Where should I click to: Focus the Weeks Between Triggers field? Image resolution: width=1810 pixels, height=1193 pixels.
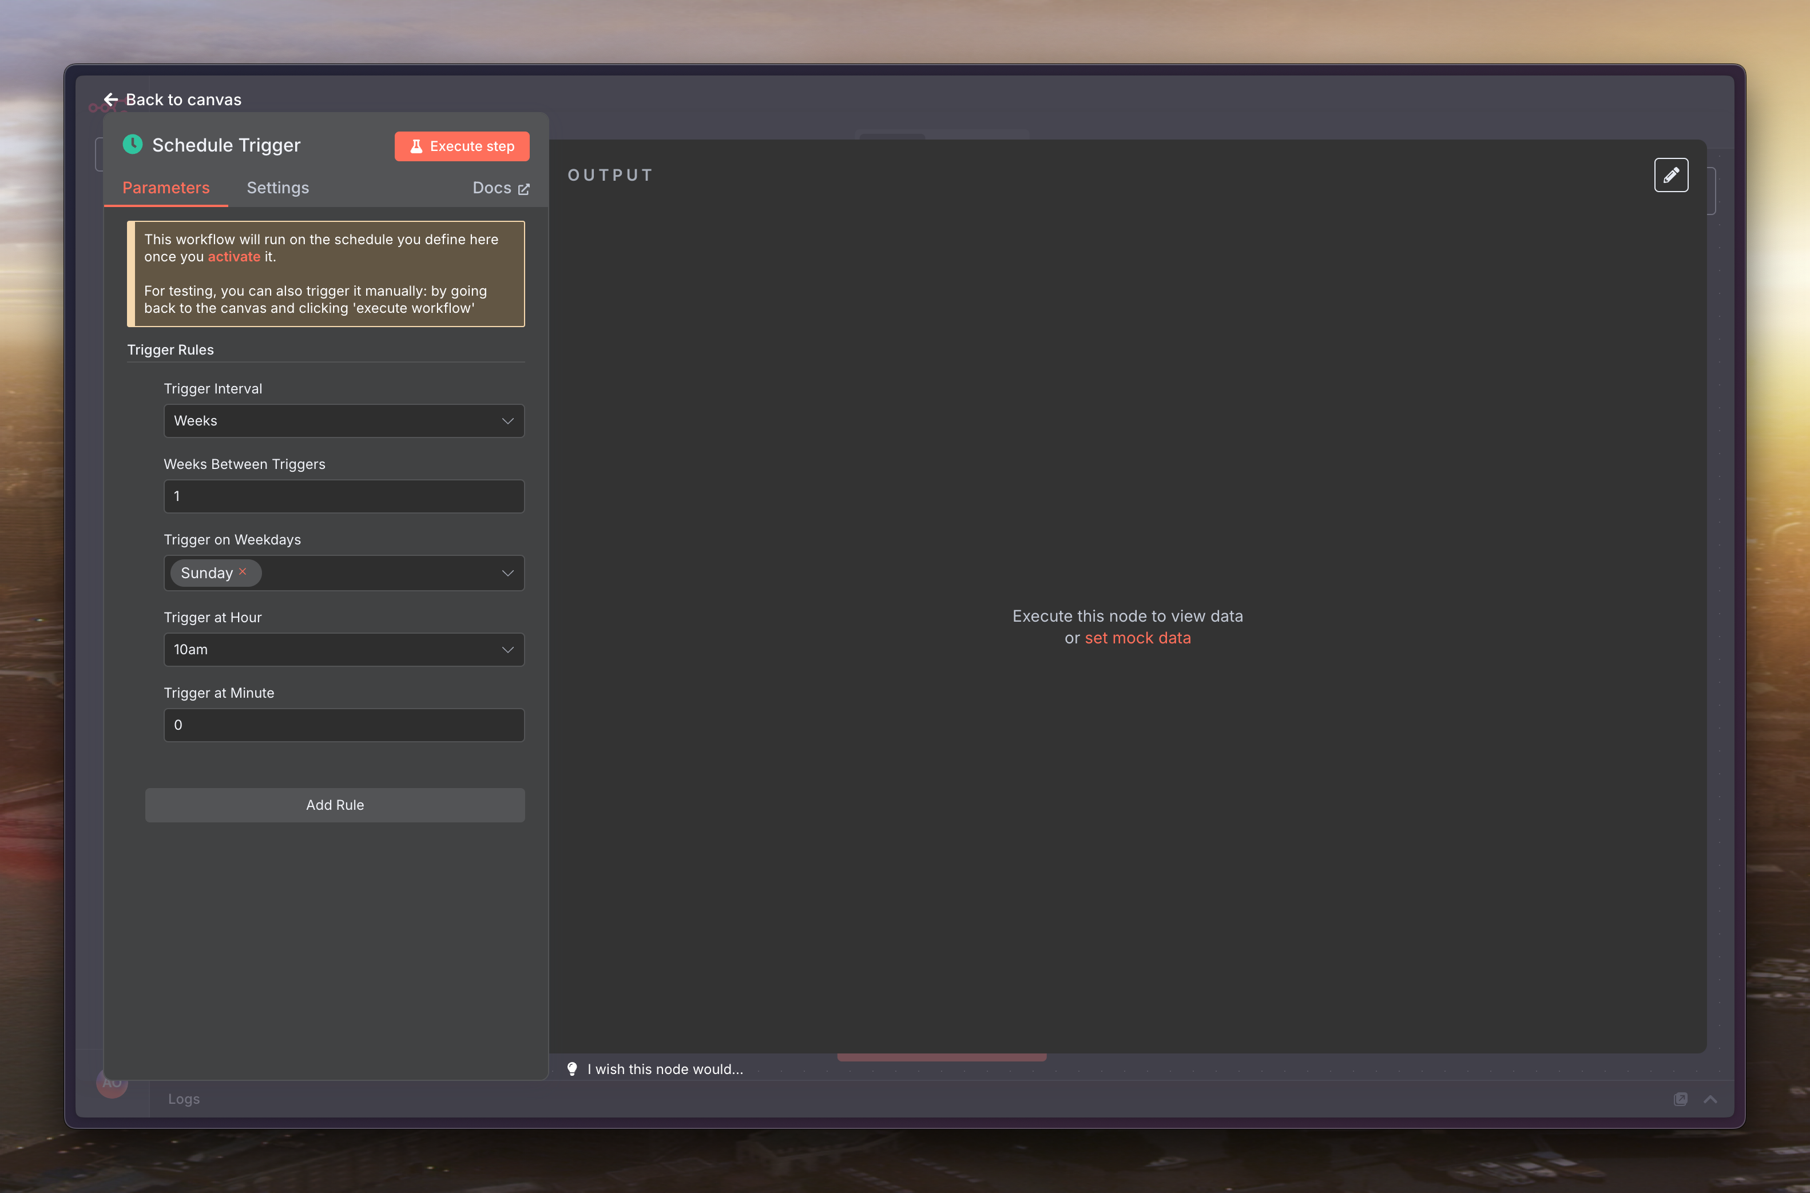tap(344, 496)
